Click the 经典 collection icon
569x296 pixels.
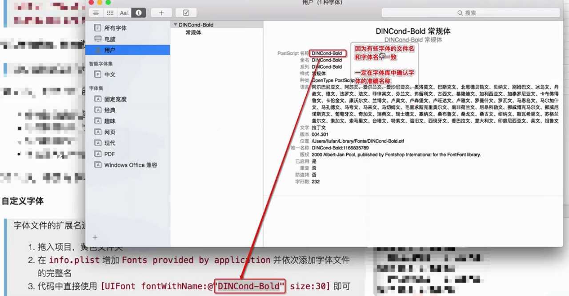[98, 110]
